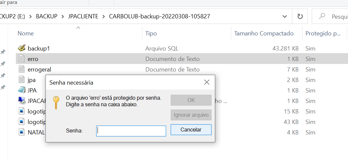The height and width of the screenshot is (161, 348).
Task: Navigate to the BACKUP breadcrumb folder
Action: click(46, 16)
